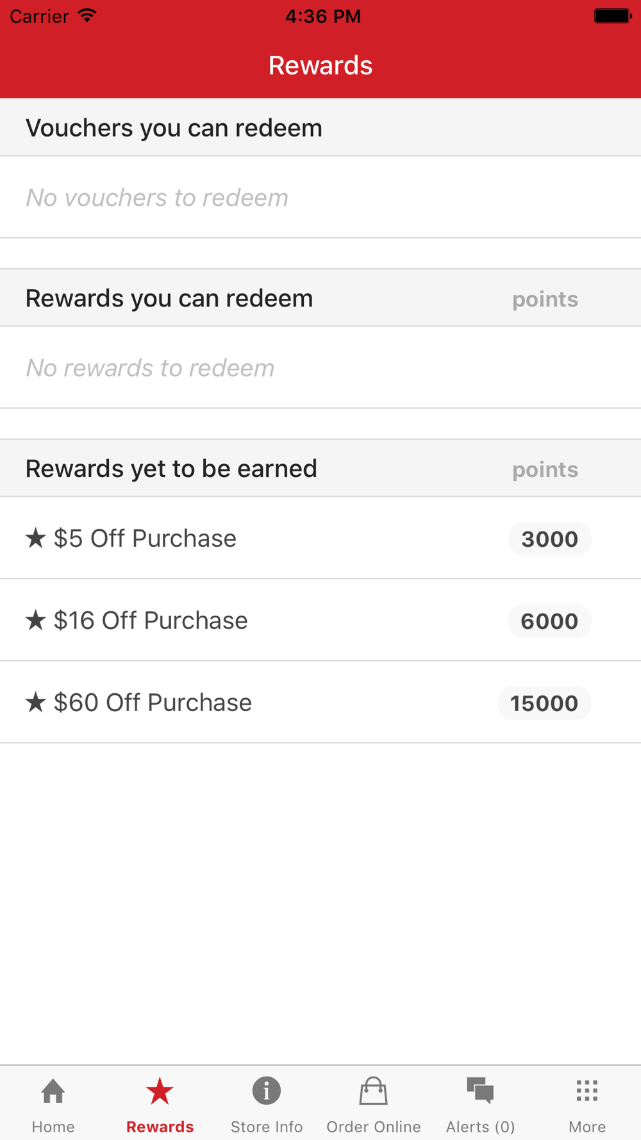Tap the star beside $5 Off Purchase
The width and height of the screenshot is (641, 1140).
[x=36, y=539]
